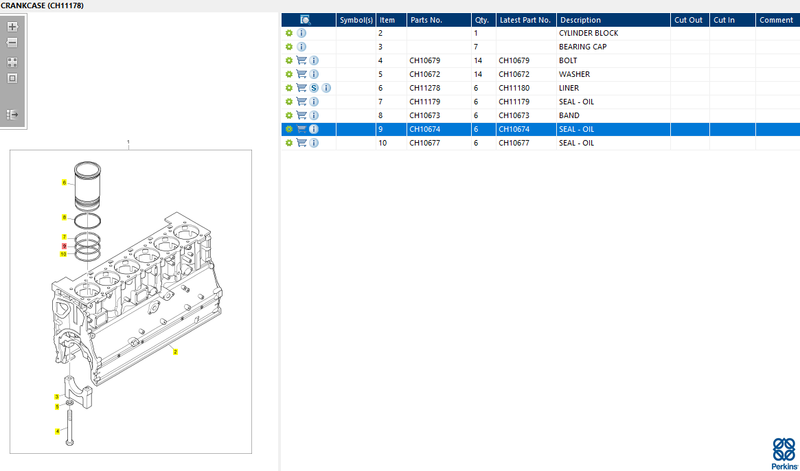This screenshot has width=800, height=471.
Task: Add WASHER CH10672 to cart
Action: (x=301, y=74)
